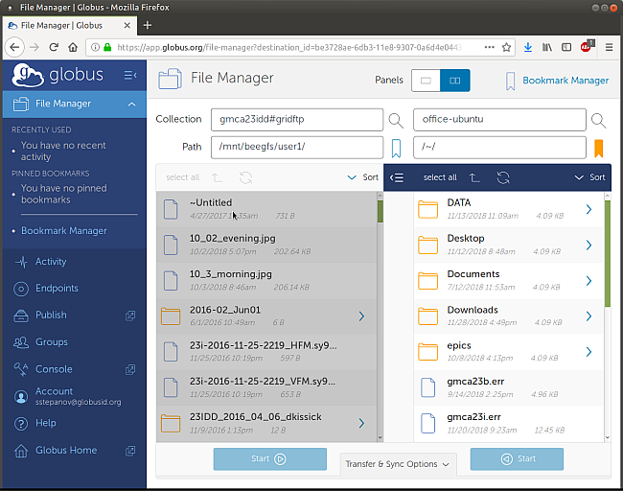Click the left Path input field
Viewport: 623px width, 491px height.
pos(297,147)
